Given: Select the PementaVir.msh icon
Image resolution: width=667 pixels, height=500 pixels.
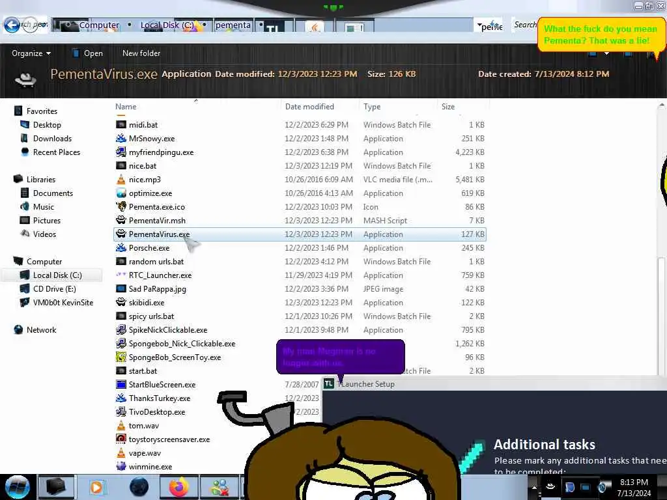Looking at the screenshot, I should pyautogui.click(x=121, y=220).
